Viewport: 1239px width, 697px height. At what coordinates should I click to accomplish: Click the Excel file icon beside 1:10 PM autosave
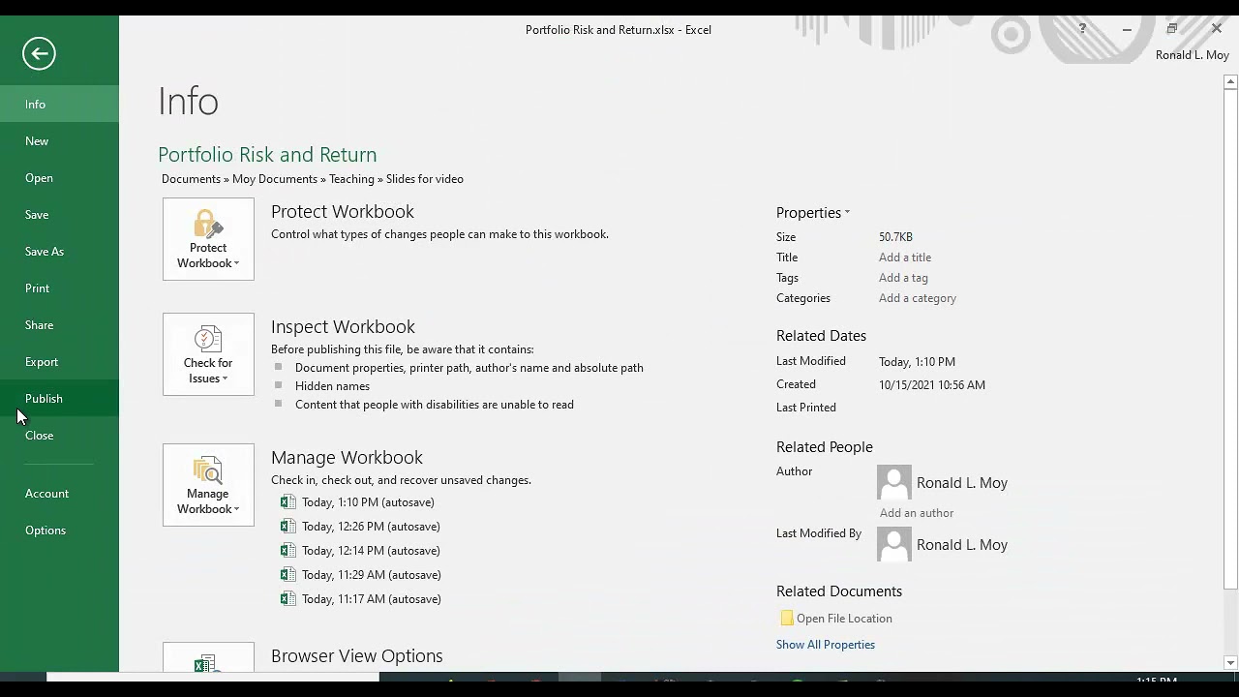pyautogui.click(x=287, y=501)
